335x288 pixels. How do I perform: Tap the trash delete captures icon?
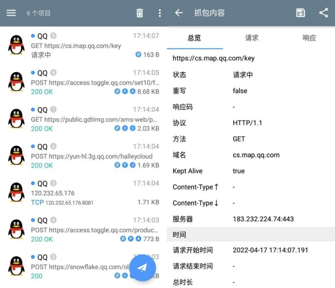coord(140,13)
